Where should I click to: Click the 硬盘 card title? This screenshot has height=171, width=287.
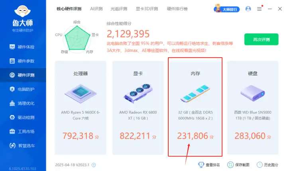pyautogui.click(x=253, y=74)
